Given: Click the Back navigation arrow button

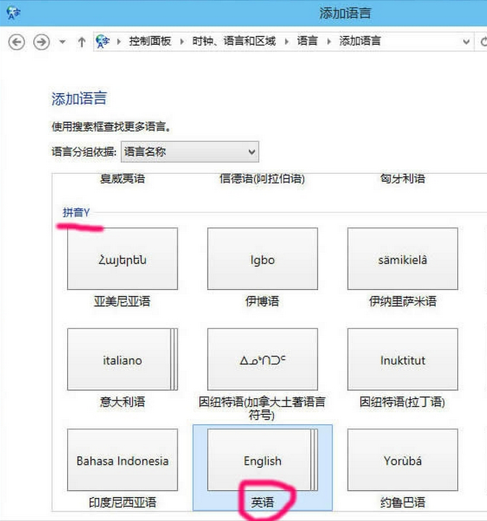Looking at the screenshot, I should 17,42.
